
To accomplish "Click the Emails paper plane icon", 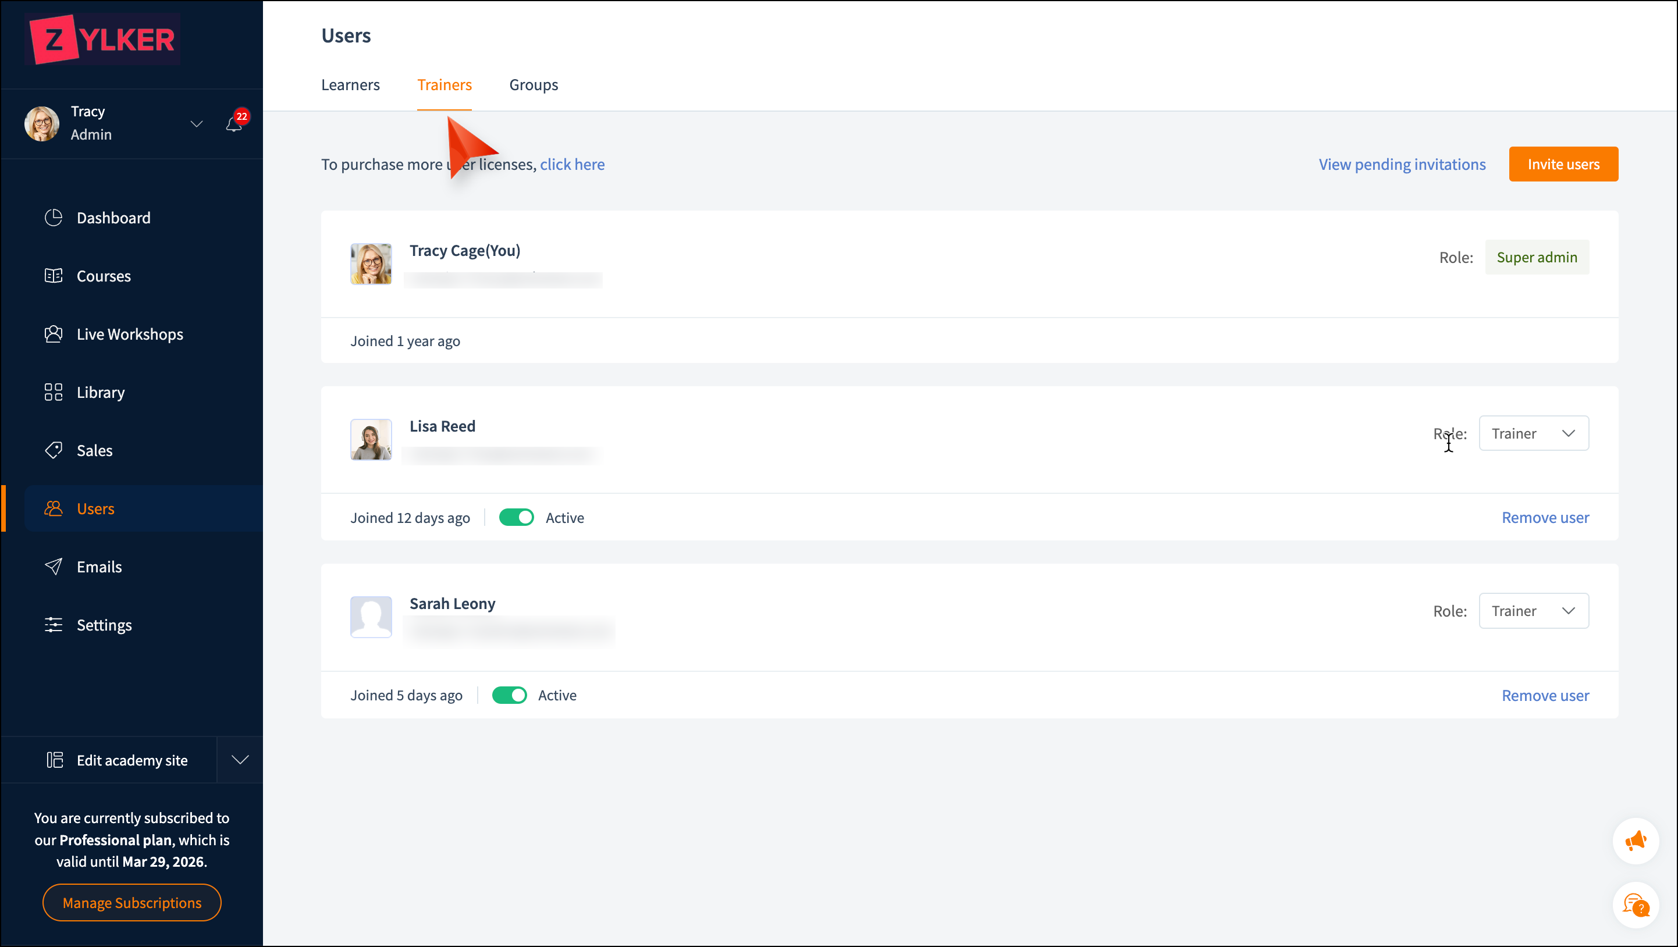I will pos(54,567).
